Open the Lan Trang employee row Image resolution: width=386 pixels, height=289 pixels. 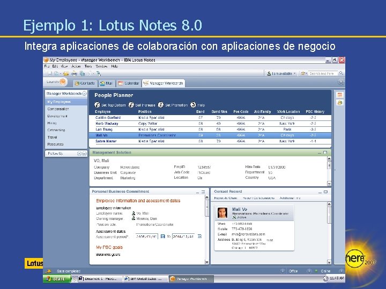coord(210,130)
